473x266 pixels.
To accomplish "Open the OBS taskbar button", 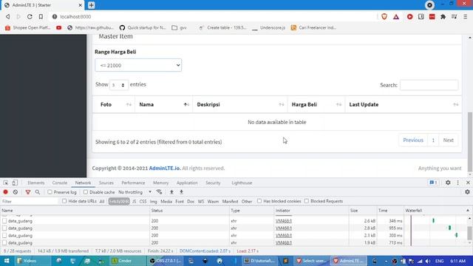I will pos(166,261).
